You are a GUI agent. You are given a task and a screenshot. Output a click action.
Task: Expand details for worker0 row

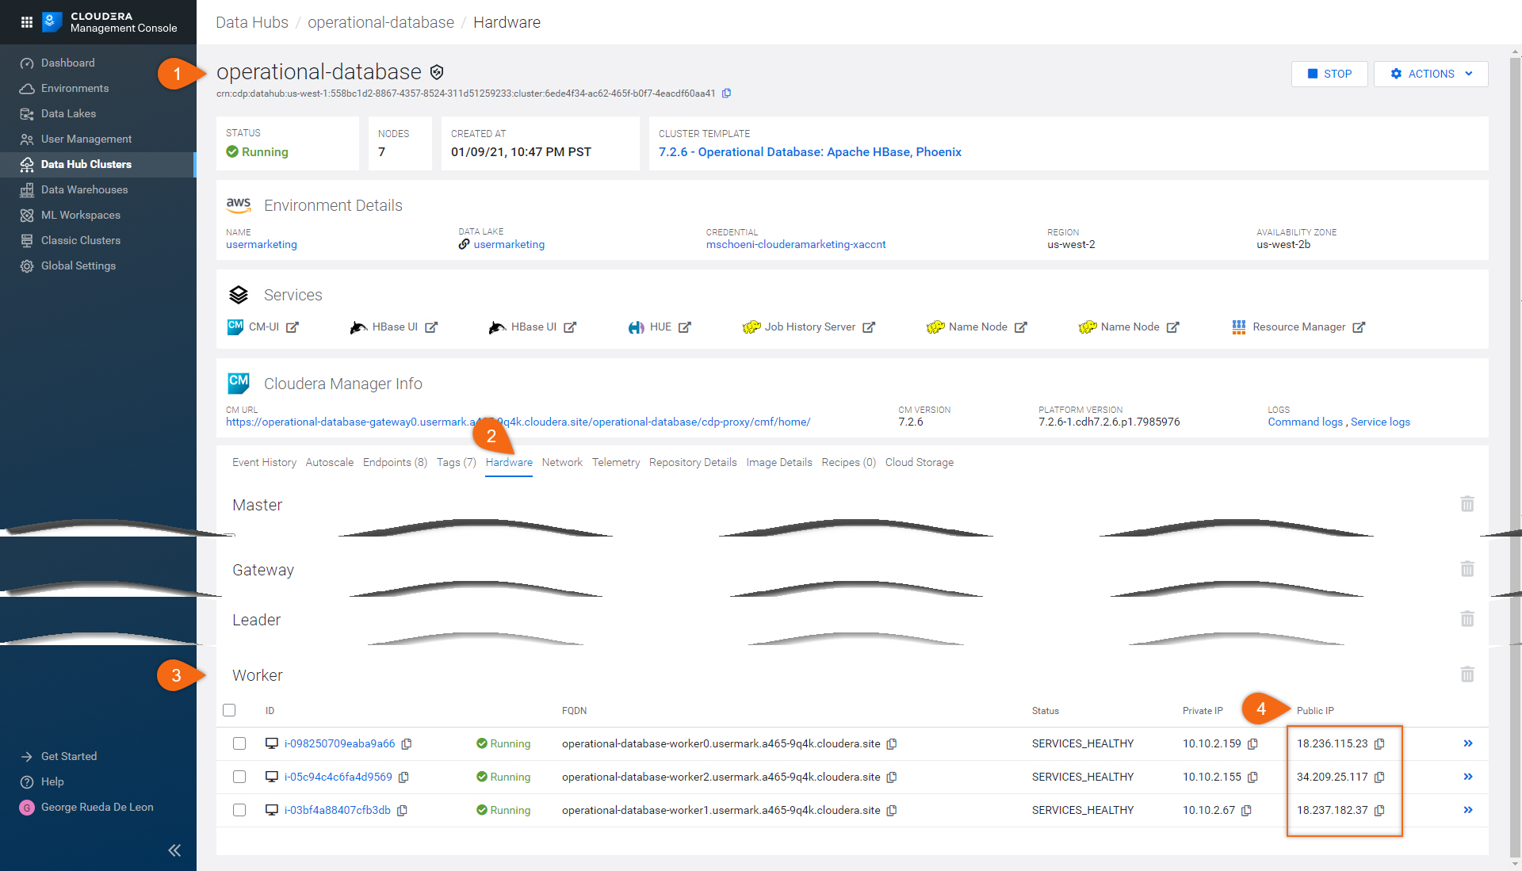pos(1468,743)
